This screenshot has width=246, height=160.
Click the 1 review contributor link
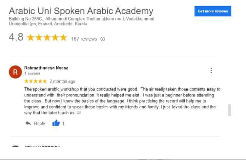click(32, 74)
